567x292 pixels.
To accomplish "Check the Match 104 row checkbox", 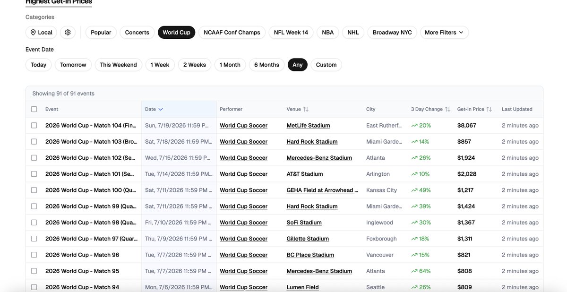I will pyautogui.click(x=34, y=126).
